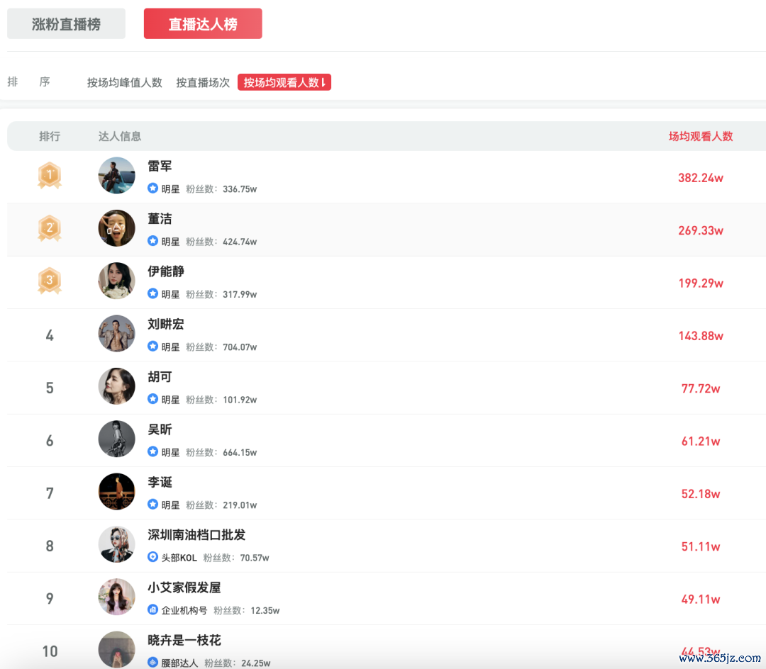Click the blue 明星 badge under 刘畊宏
The height and width of the screenshot is (669, 766).
coord(152,347)
